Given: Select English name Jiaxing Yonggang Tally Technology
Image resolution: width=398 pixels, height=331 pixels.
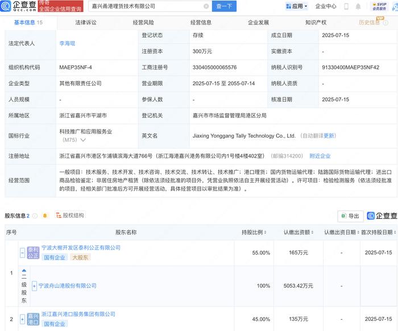Looking at the screenshot, I should click(244, 136).
